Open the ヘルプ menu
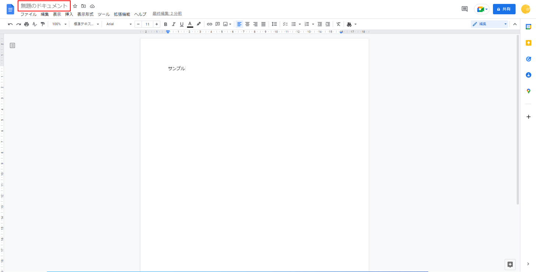Viewport: 536px width, 272px height. coord(140,14)
